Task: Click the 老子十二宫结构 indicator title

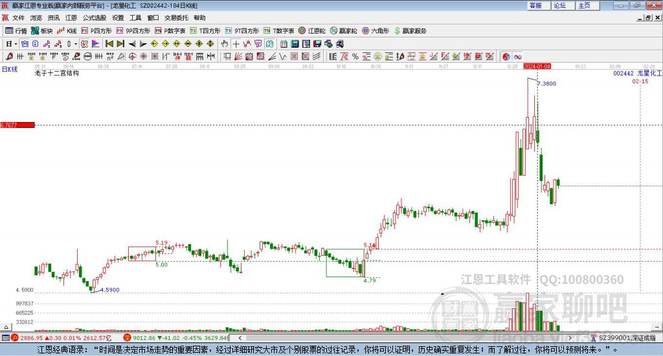Action: click(57, 73)
